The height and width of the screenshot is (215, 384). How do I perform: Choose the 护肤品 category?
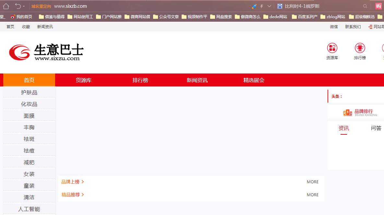29,93
